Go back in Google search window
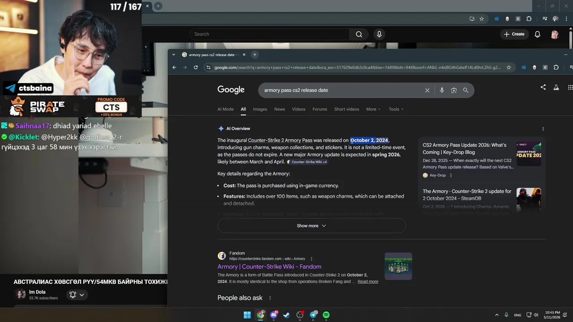The height and width of the screenshot is (322, 573). click(x=174, y=68)
